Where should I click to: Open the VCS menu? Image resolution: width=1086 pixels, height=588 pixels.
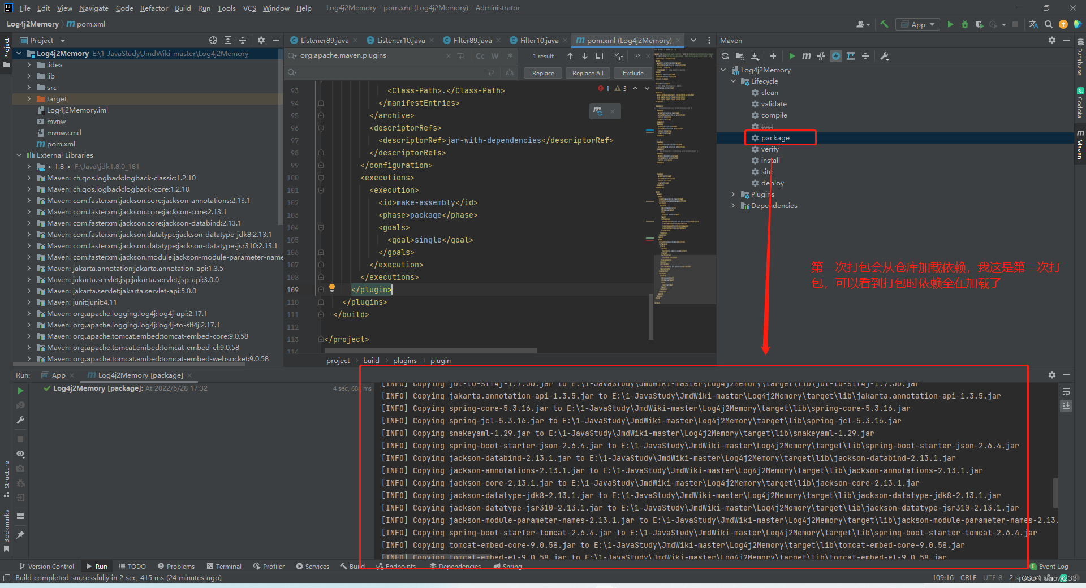(x=249, y=8)
